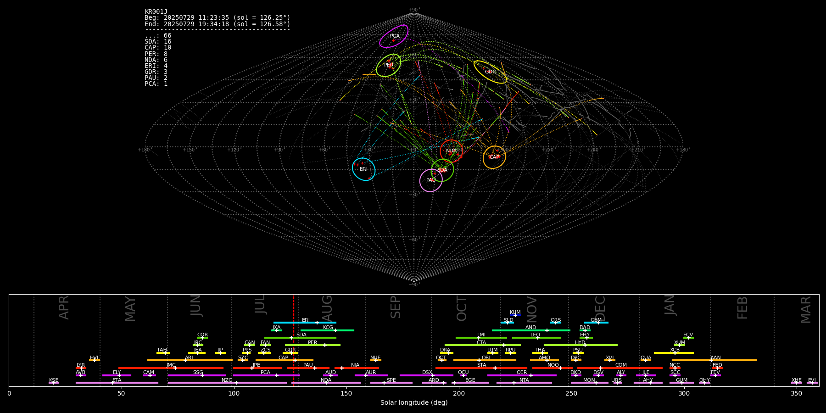Click the LMI shower bar in the timeline

(x=481, y=338)
